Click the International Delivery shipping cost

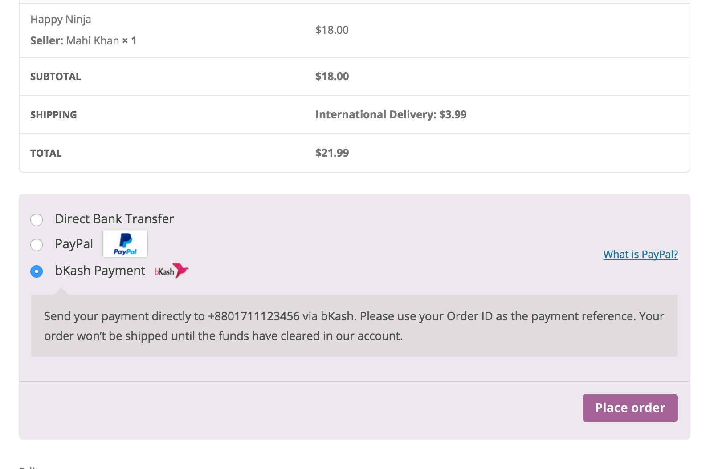click(391, 115)
